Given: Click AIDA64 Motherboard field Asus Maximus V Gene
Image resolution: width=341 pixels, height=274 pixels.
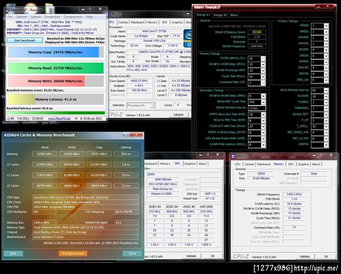Looking at the screenshot, I should [x=85, y=237].
